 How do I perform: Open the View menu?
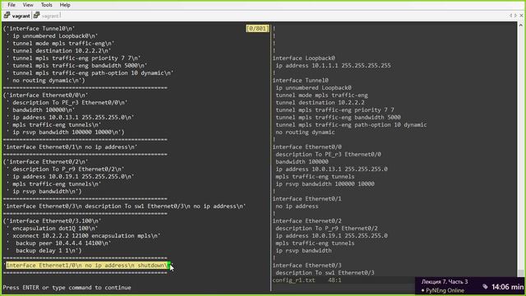[28, 5]
